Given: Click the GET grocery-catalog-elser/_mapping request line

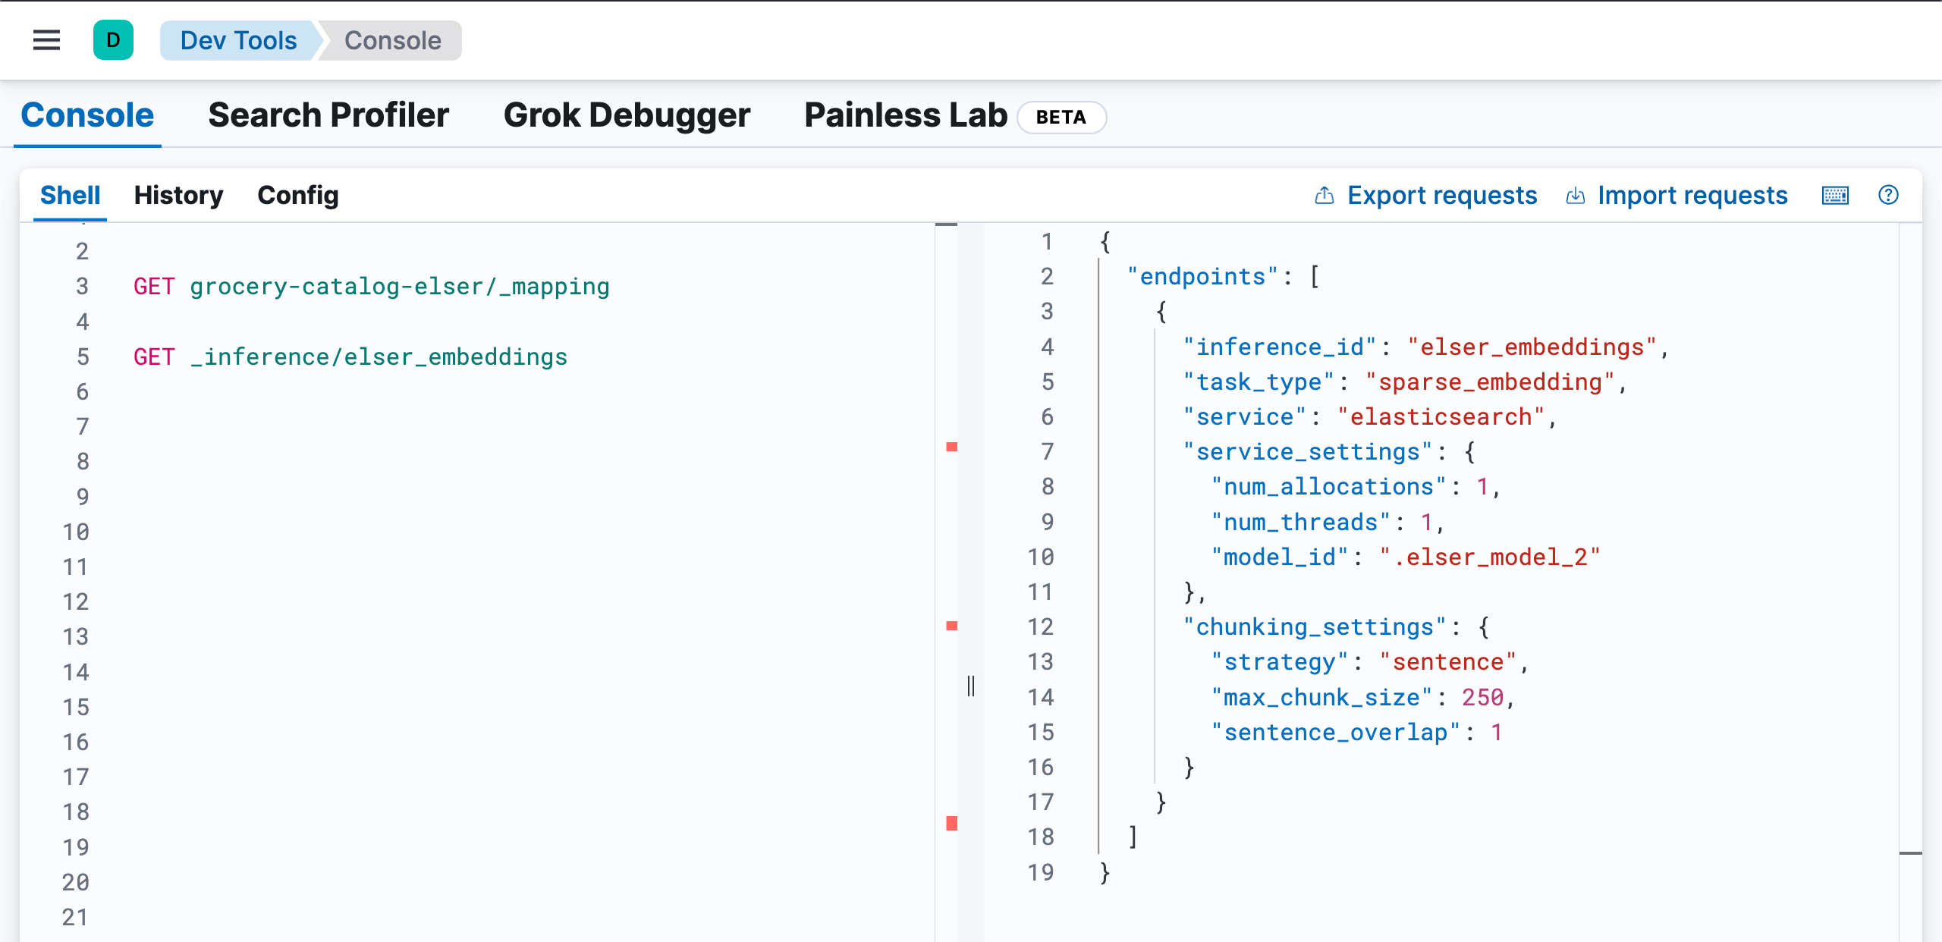Looking at the screenshot, I should click(x=372, y=287).
